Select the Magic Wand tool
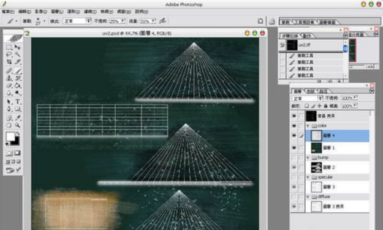Viewport: 383px width, 230px height. coord(18,54)
